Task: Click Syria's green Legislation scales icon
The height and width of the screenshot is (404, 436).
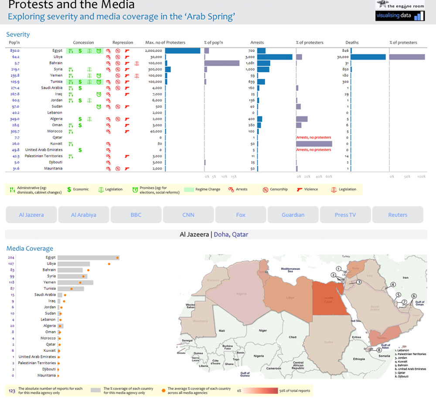Action: [x=89, y=69]
